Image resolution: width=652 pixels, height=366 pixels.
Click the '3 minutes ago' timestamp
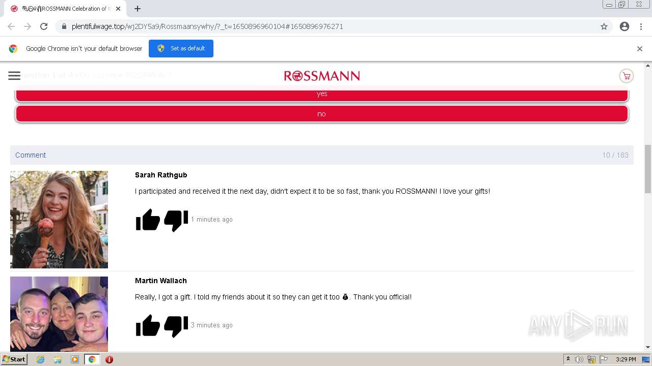click(211, 325)
